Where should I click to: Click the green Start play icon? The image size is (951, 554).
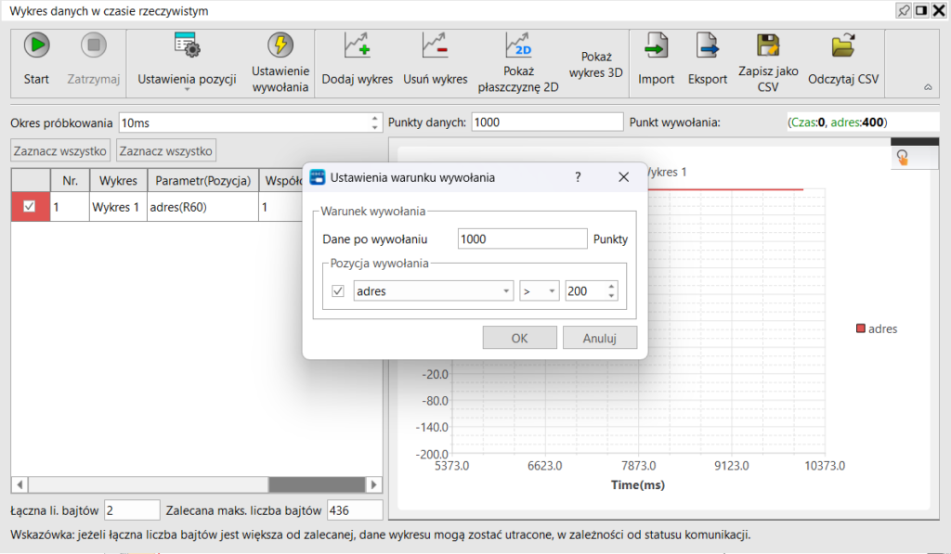click(x=36, y=45)
